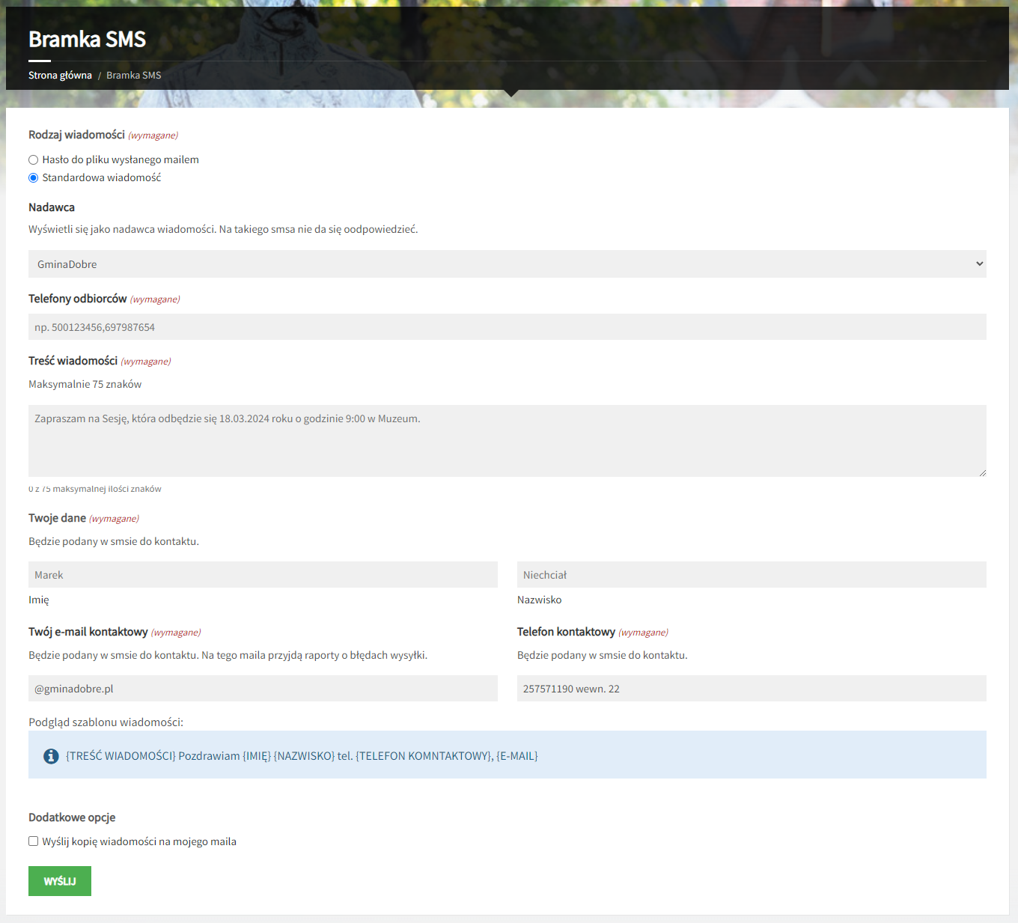
Task: Click the info icon in template preview
Action: pos(51,756)
